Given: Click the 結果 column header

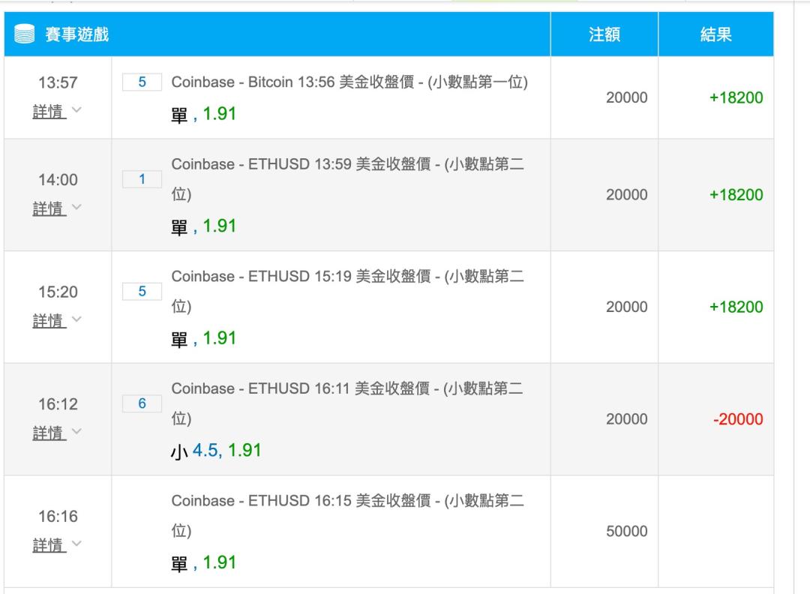Looking at the screenshot, I should coord(716,34).
